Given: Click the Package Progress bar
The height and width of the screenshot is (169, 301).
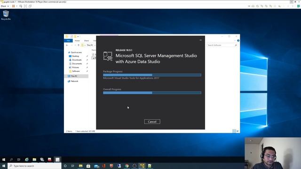Looking at the screenshot, I should click(x=152, y=75).
